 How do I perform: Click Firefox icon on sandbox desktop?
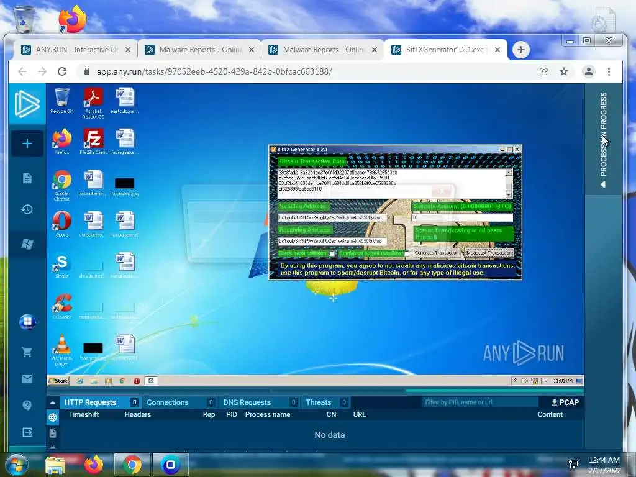61,141
